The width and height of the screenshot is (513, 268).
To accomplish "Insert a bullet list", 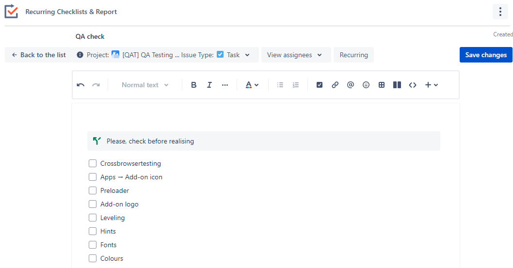I will point(280,85).
